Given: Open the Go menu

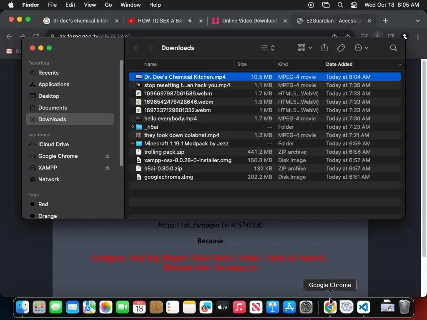Looking at the screenshot, I should tap(108, 5).
